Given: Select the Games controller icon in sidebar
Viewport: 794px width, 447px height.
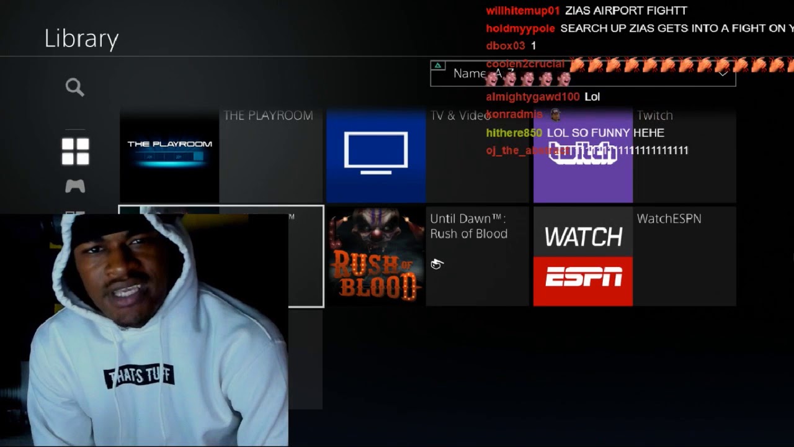Looking at the screenshot, I should 75,186.
